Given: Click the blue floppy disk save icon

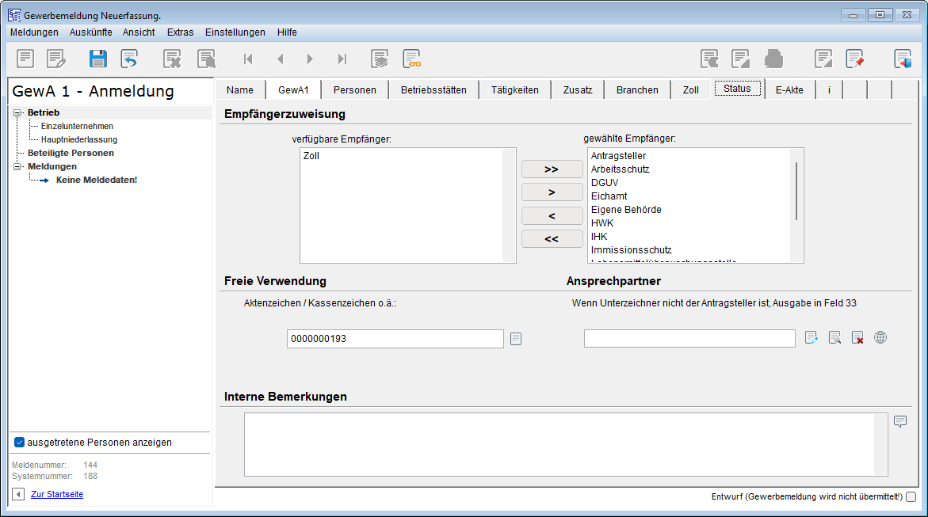Looking at the screenshot, I should click(x=97, y=59).
